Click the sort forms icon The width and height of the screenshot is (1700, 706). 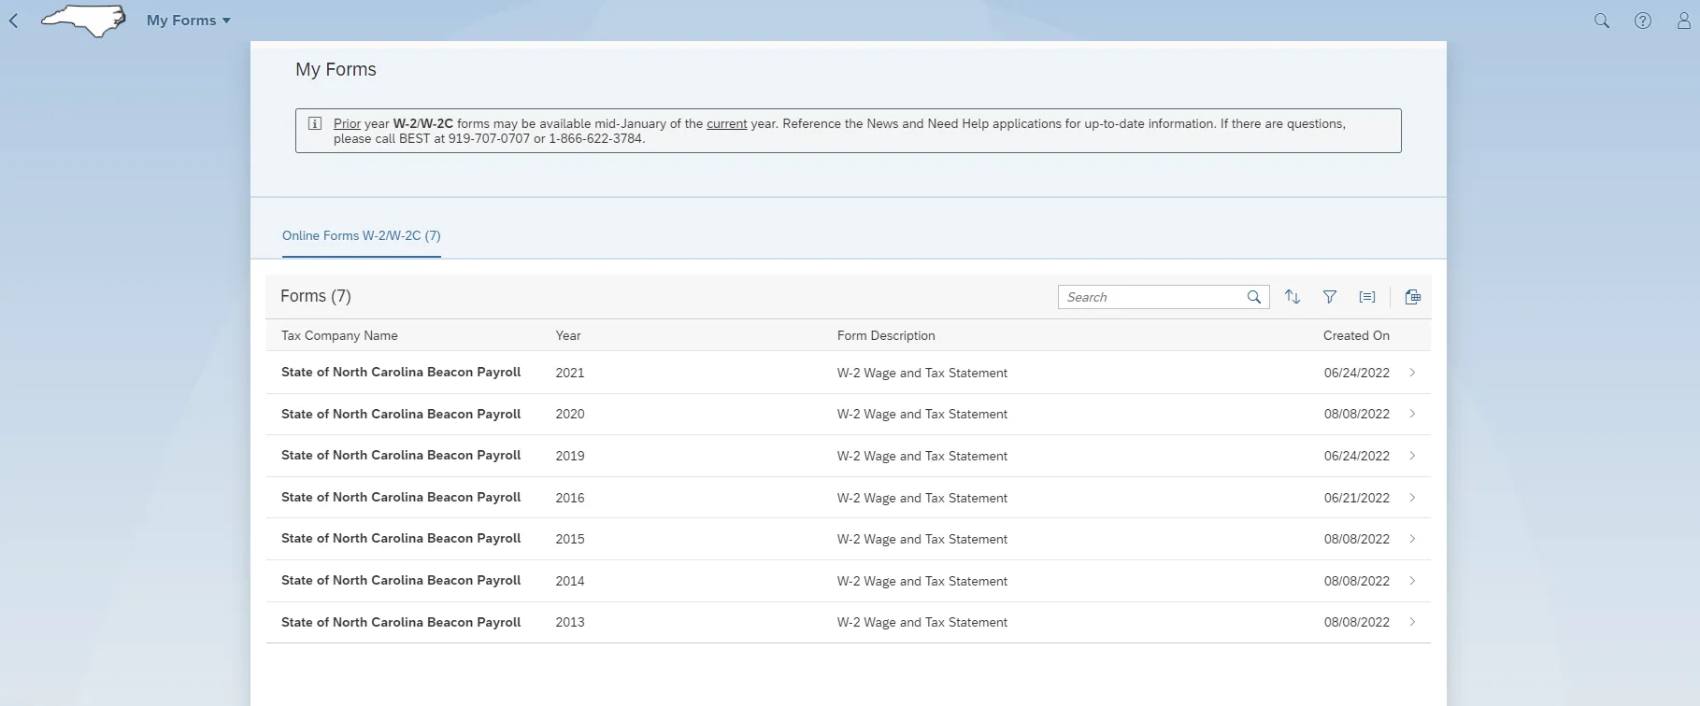1293,297
